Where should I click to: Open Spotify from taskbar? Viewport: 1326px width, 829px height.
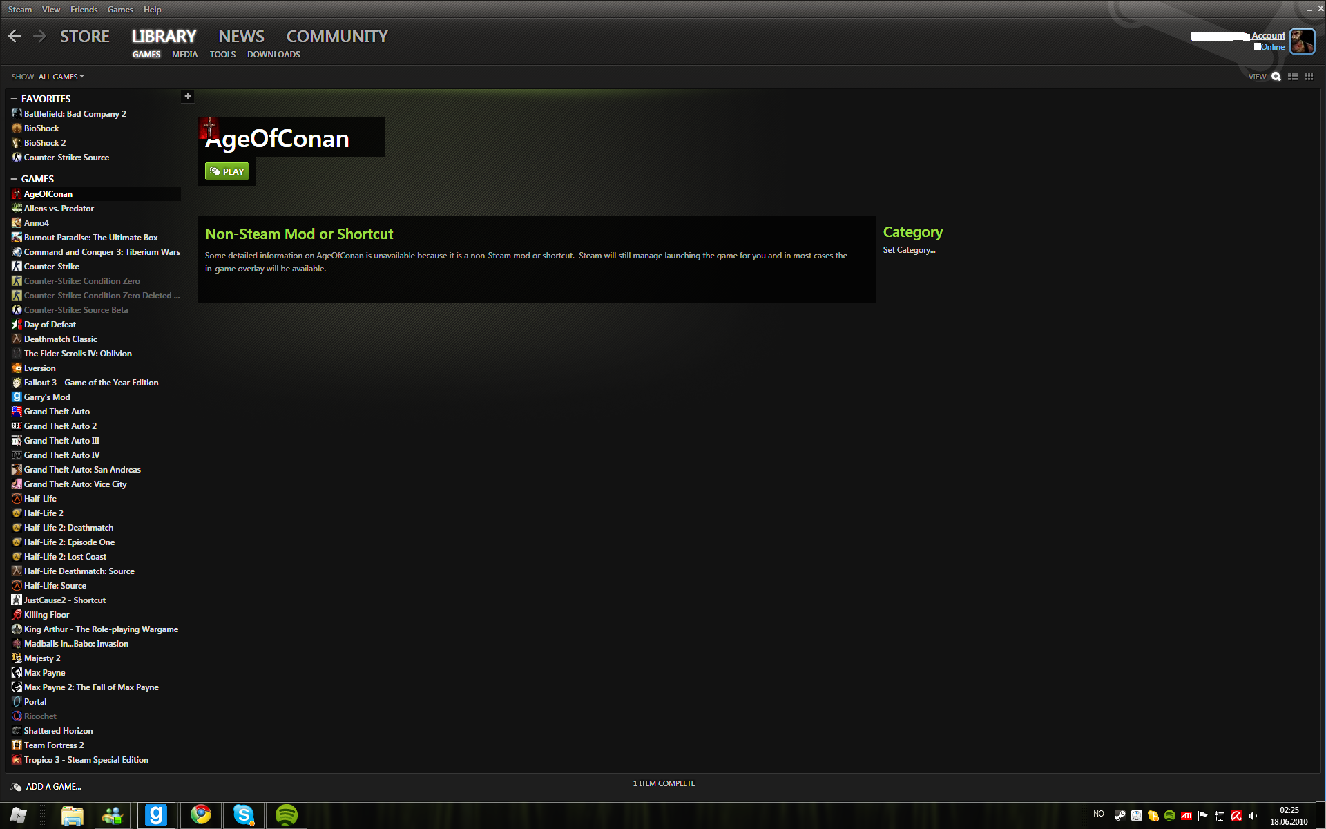(286, 815)
